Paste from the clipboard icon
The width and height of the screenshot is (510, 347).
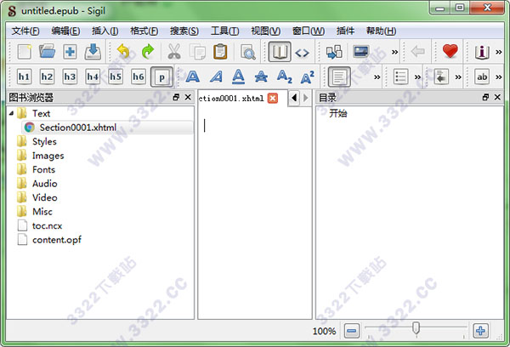(x=220, y=51)
